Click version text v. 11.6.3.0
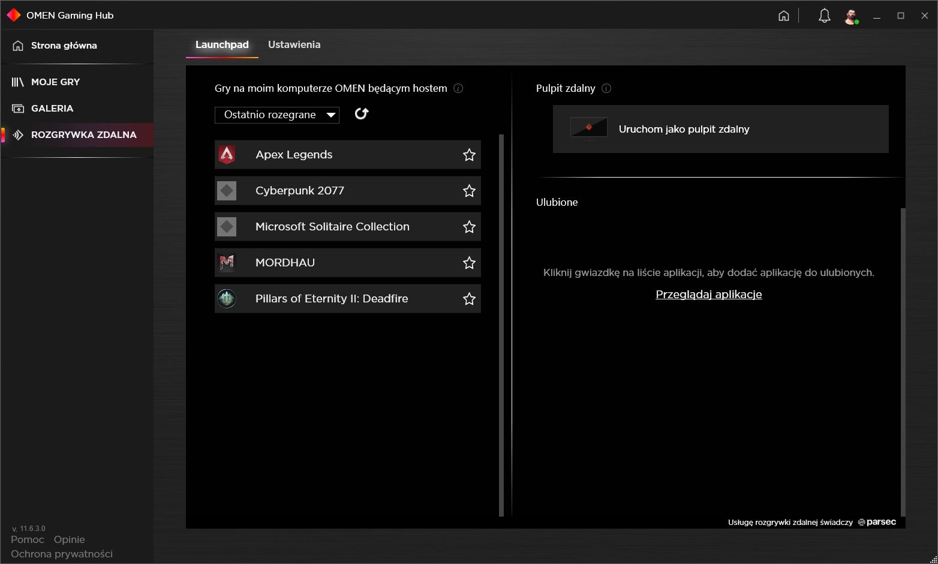 [x=29, y=529]
